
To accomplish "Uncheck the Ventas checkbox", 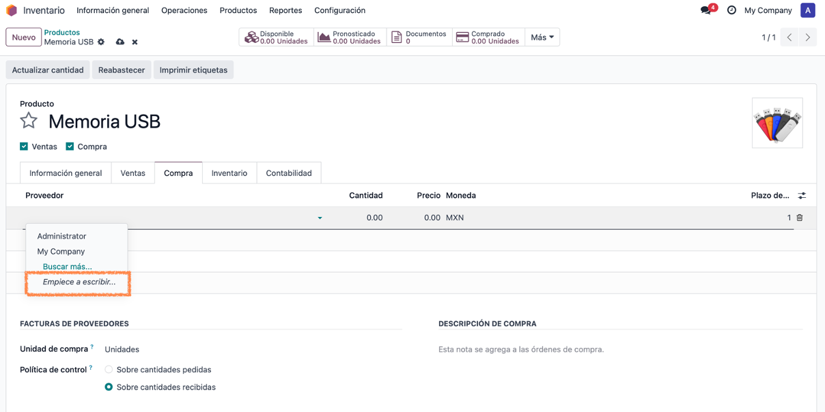I will click(24, 147).
